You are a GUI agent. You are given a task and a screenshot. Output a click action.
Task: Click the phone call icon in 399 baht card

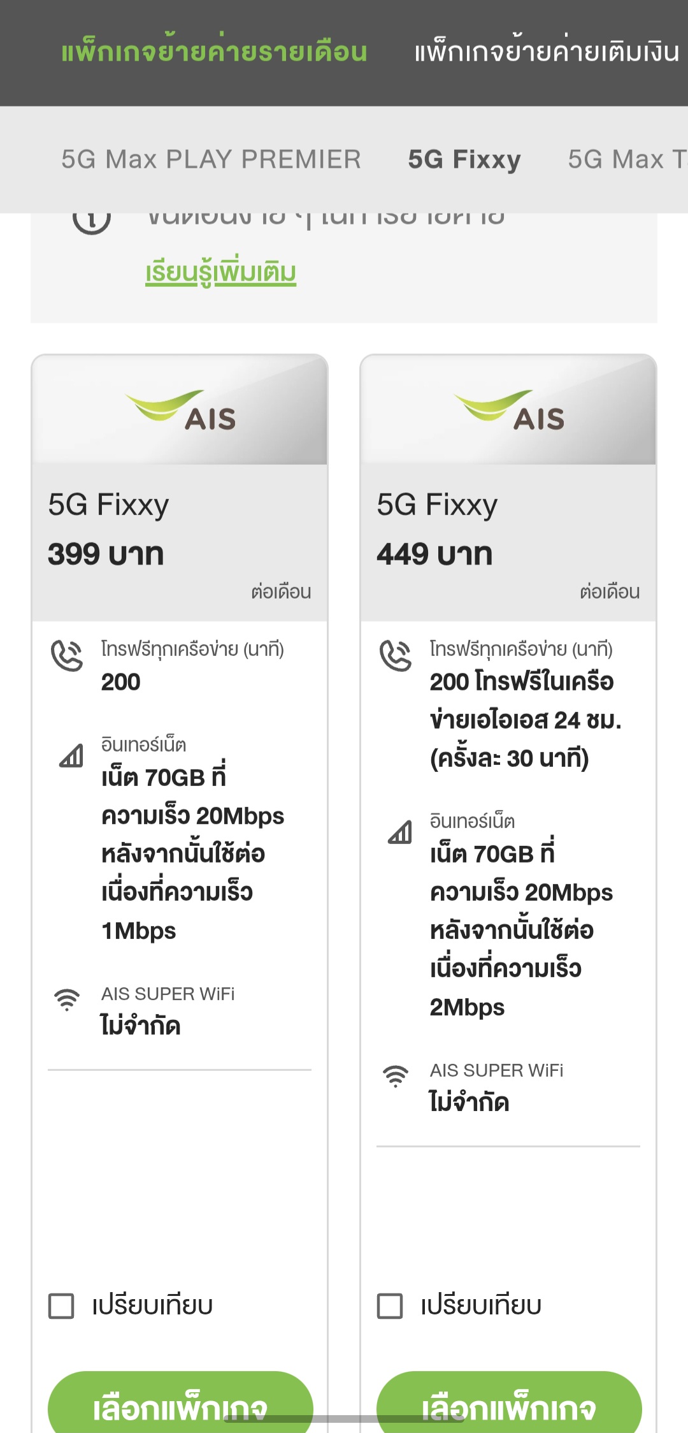(67, 655)
